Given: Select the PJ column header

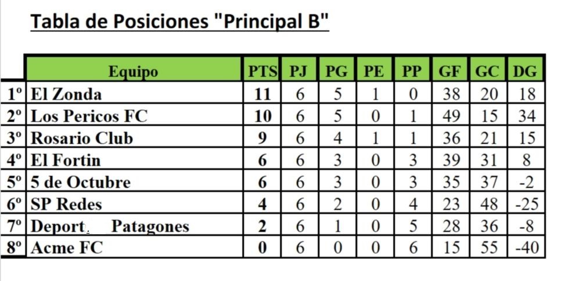Looking at the screenshot, I should tap(300, 72).
